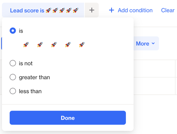Click the chevron icon next to More
This screenshot has height=134, width=177.
pos(153,43)
